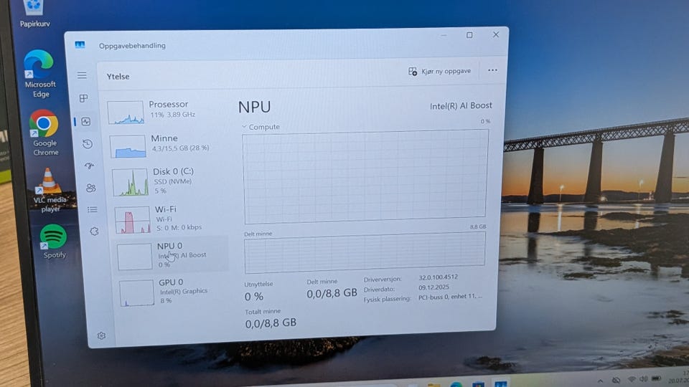
Task: Maximize the Oppgavebehandling window
Action: click(469, 35)
